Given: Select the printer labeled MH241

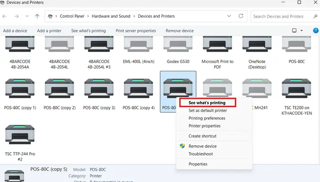Looking at the screenshot, I should pos(257,89).
